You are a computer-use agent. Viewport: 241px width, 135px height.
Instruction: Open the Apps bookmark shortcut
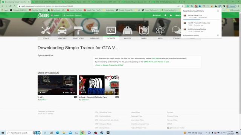tap(5, 10)
